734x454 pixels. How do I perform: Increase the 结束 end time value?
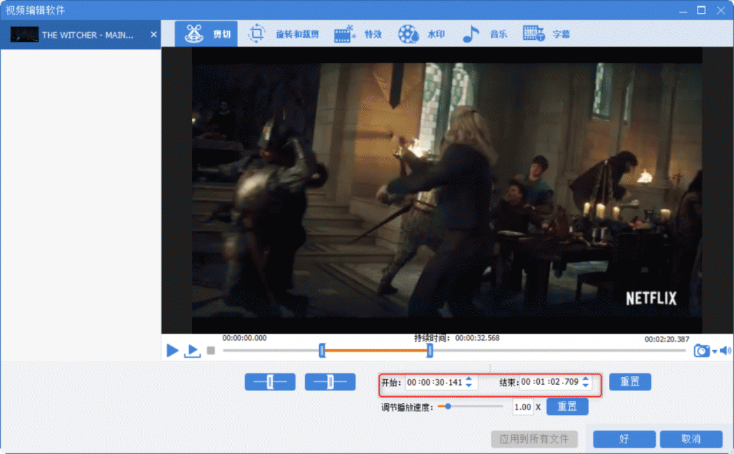[x=585, y=379]
